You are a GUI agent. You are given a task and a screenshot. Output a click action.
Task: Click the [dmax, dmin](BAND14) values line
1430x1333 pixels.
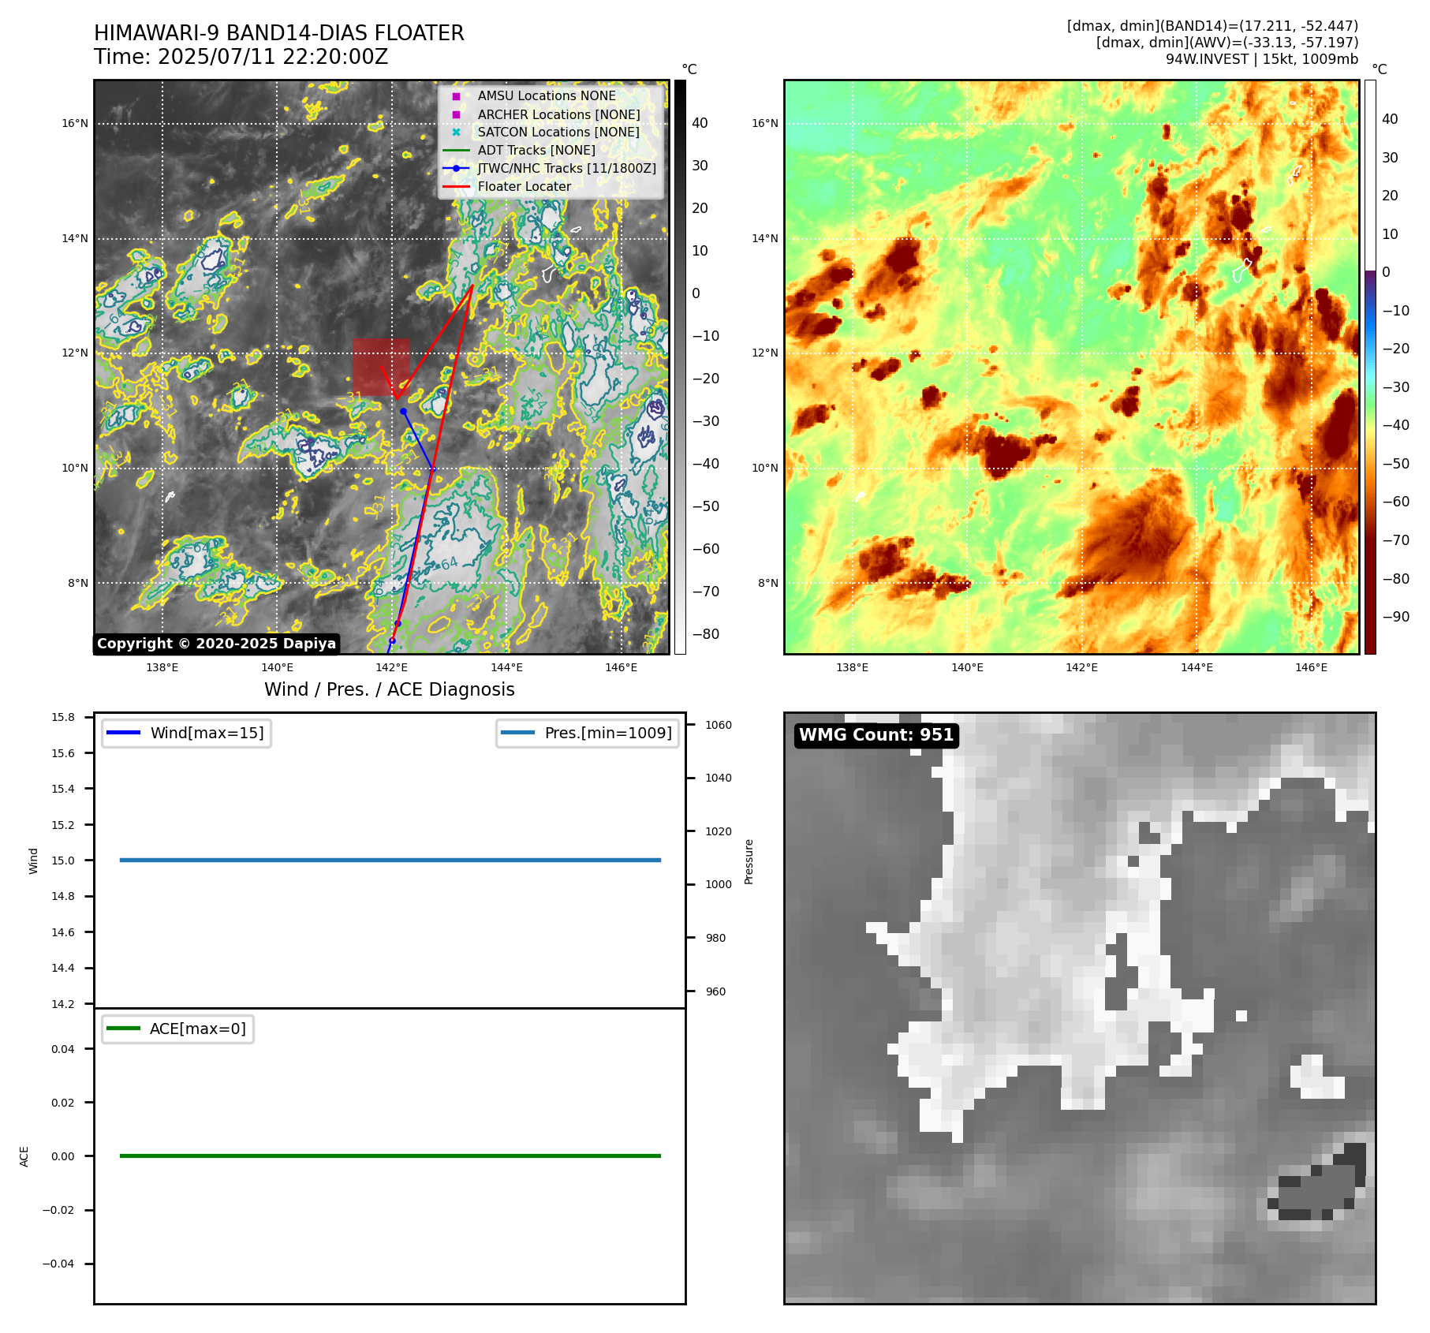pos(1212,26)
